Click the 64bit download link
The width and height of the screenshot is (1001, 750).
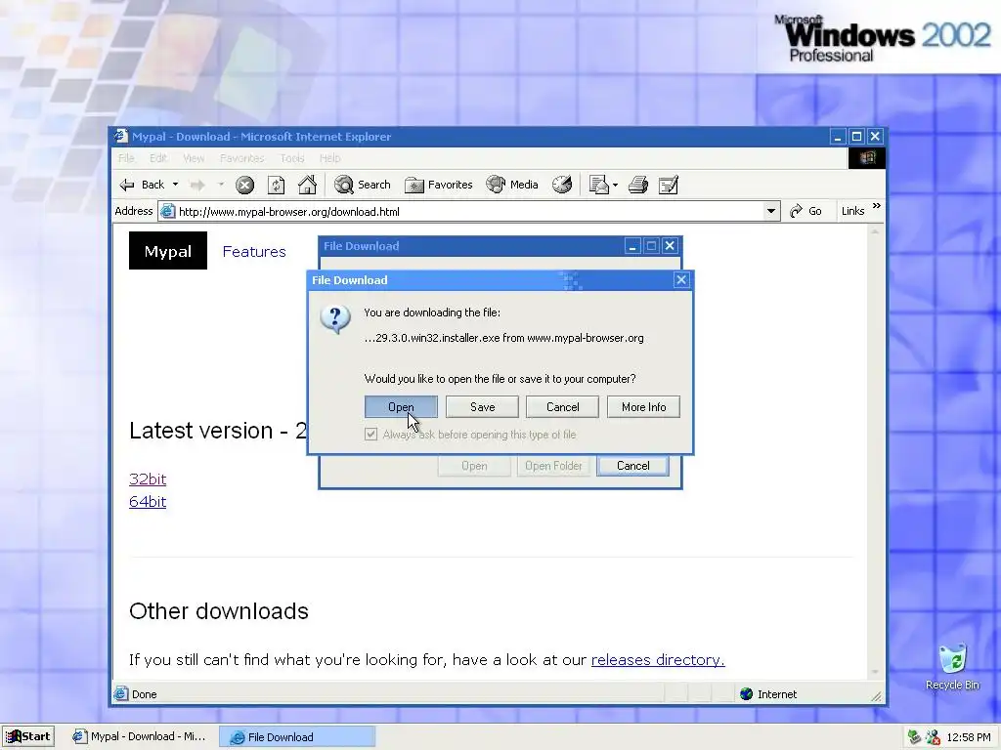pyautogui.click(x=148, y=502)
